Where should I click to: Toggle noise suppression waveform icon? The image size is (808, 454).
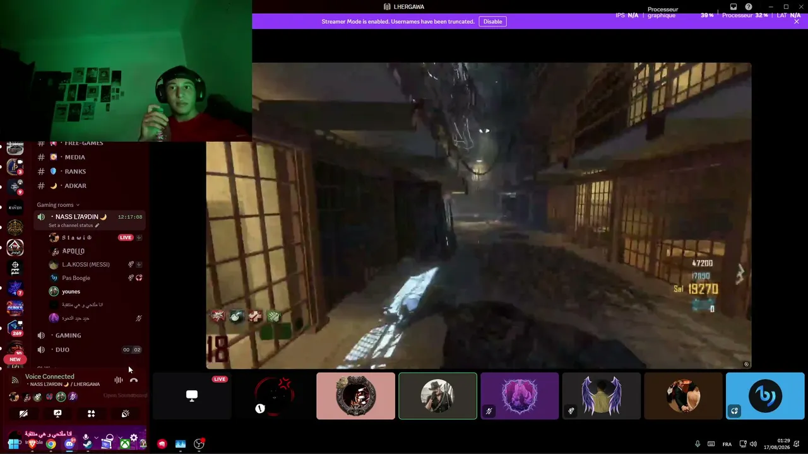click(x=118, y=380)
